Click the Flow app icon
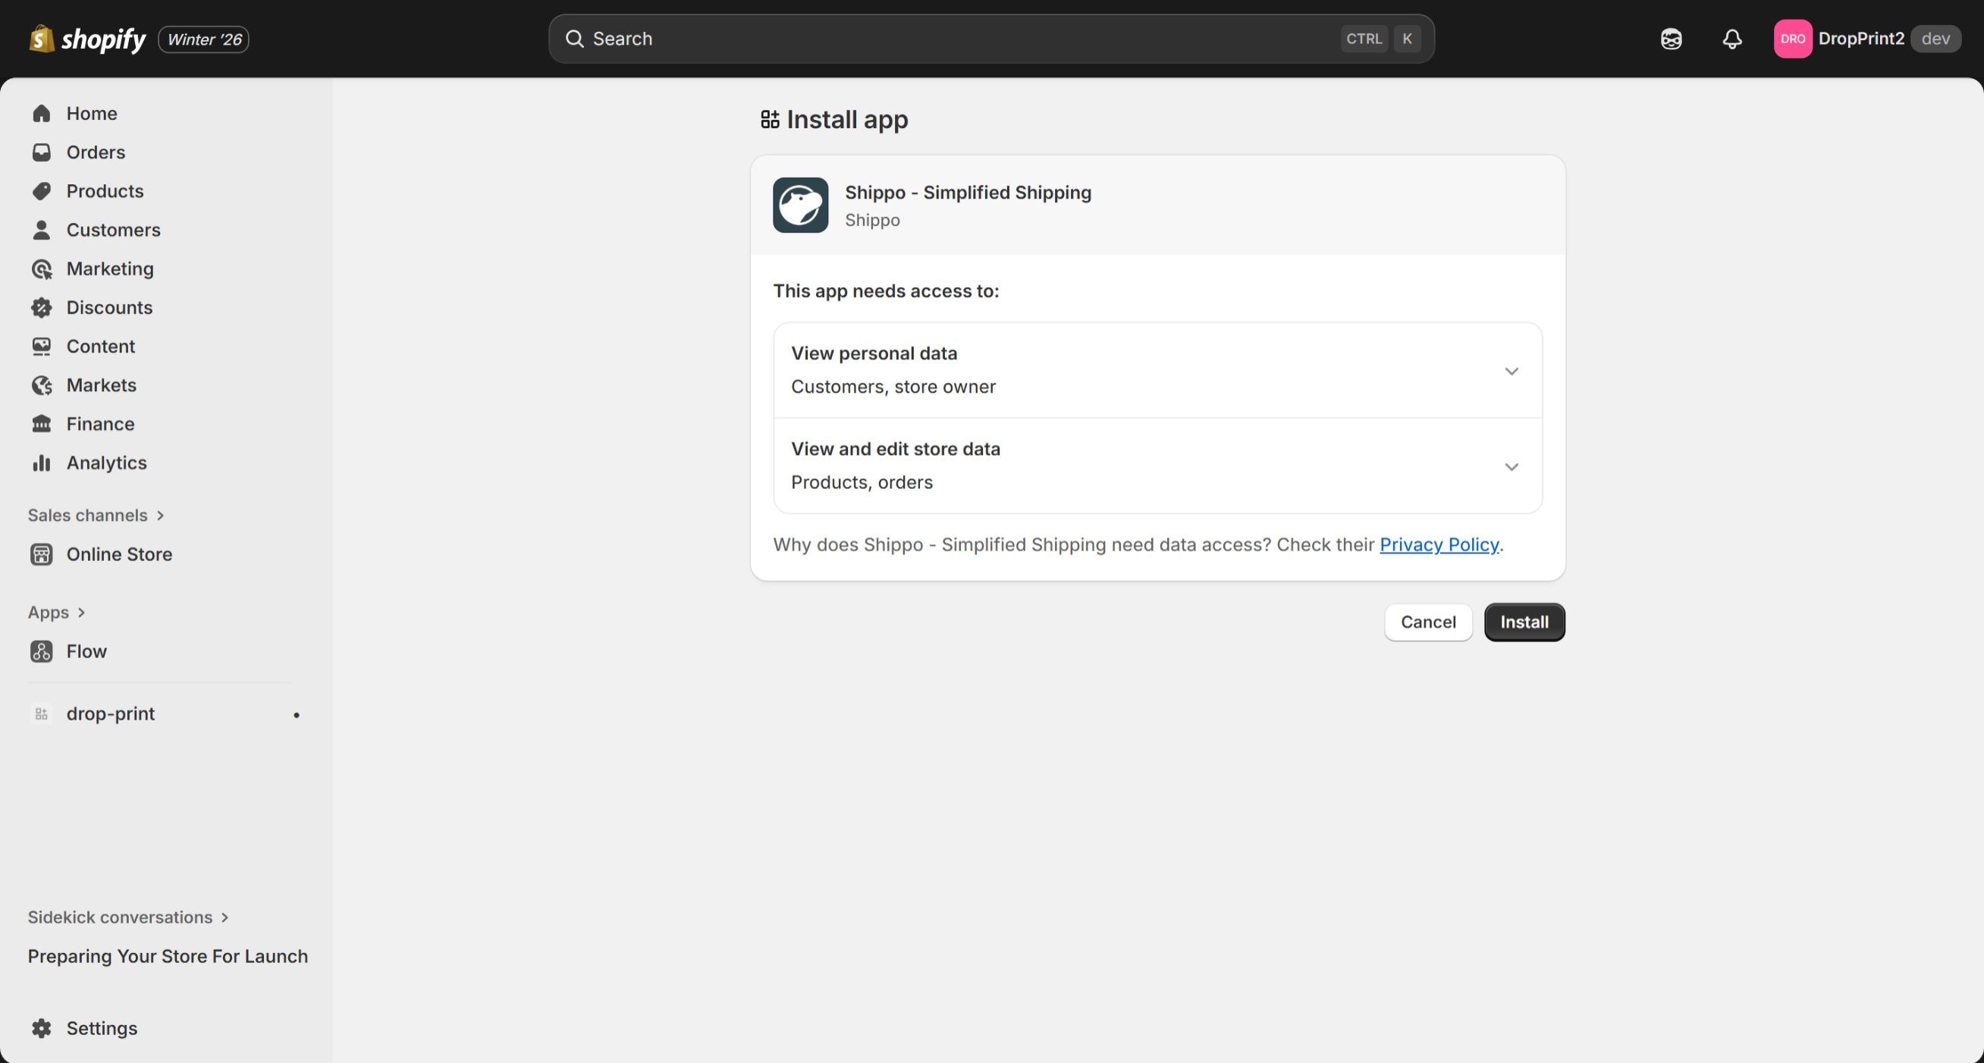Viewport: 1984px width, 1063px height. [x=42, y=651]
